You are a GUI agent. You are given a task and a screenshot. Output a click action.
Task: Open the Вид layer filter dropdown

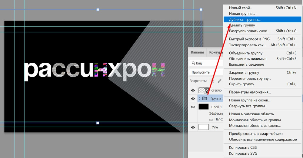pos(206,63)
